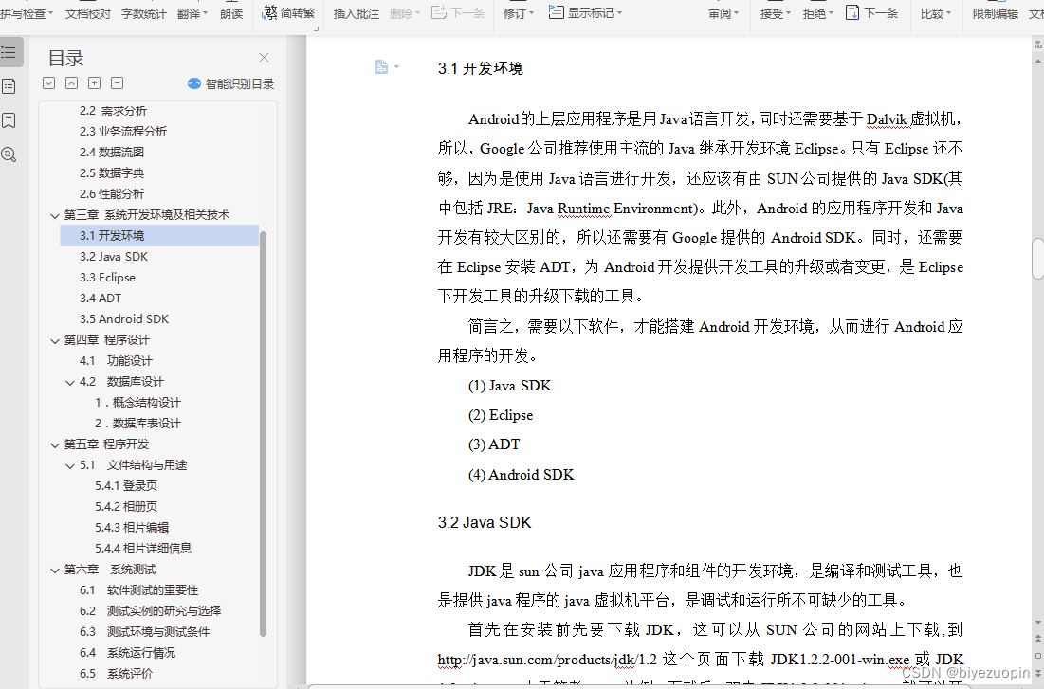Select 5.4.3 相片编辑 in outline
Viewport: 1044px width, 689px height.
[x=132, y=527]
